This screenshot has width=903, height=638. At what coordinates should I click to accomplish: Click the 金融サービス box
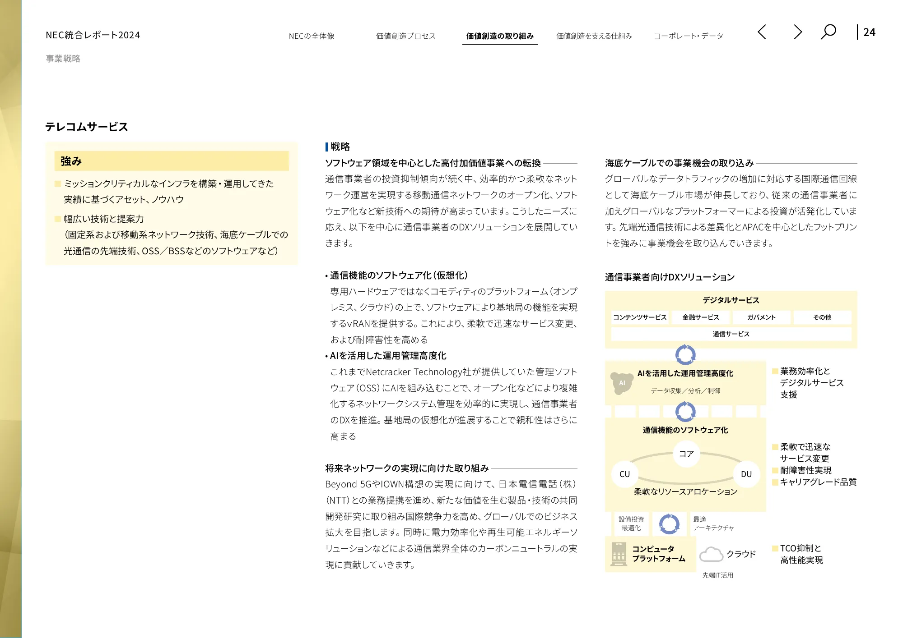tap(701, 317)
